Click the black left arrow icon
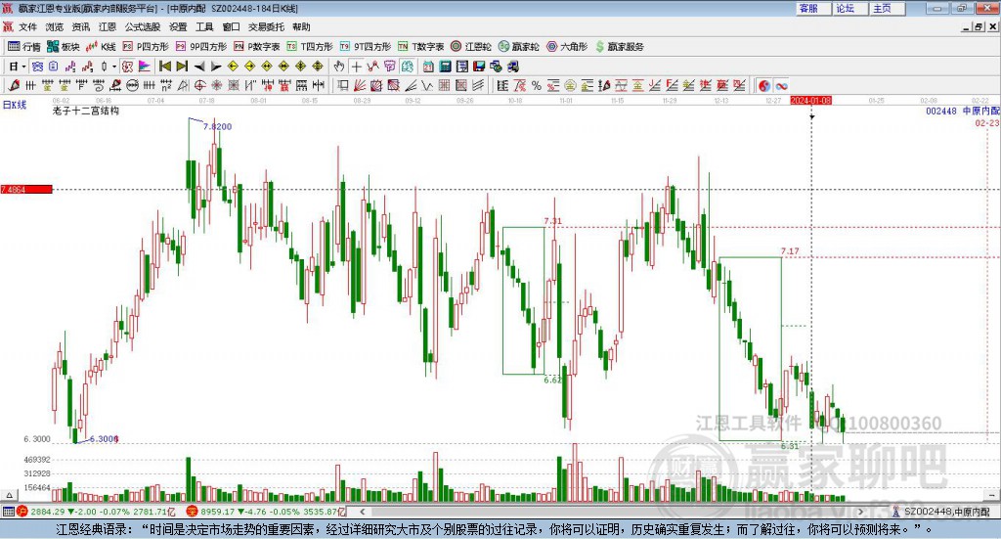This screenshot has height=539, width=1001. coord(199,67)
